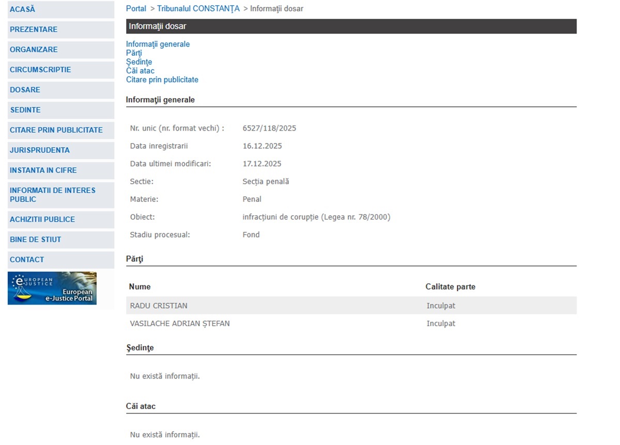The image size is (620, 445).
Task: Click the Nume column header
Action: pyautogui.click(x=140, y=287)
